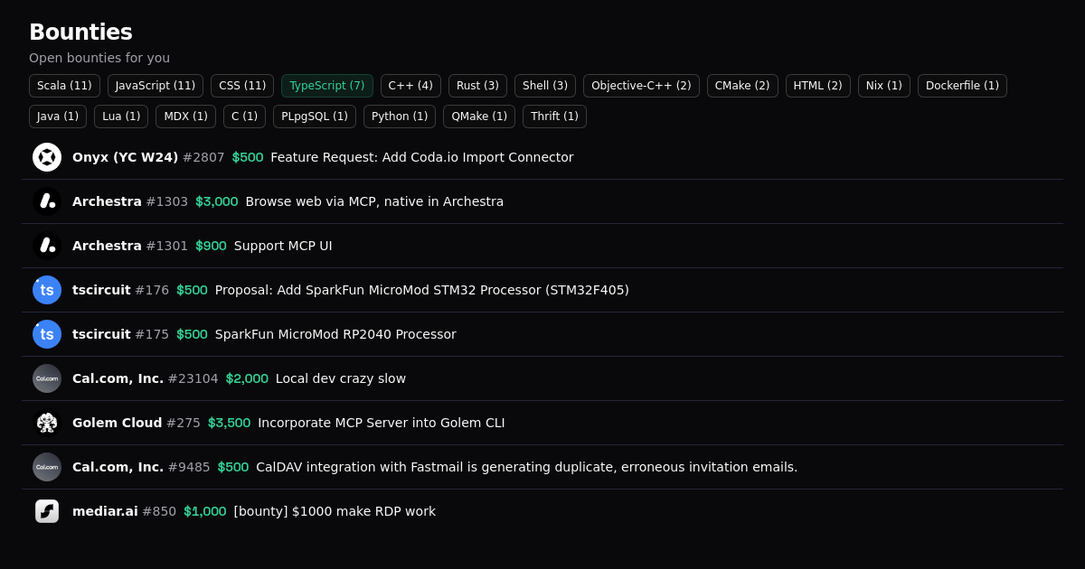Click the Golem Cloud logo icon
This screenshot has height=569, width=1085.
pyautogui.click(x=47, y=423)
